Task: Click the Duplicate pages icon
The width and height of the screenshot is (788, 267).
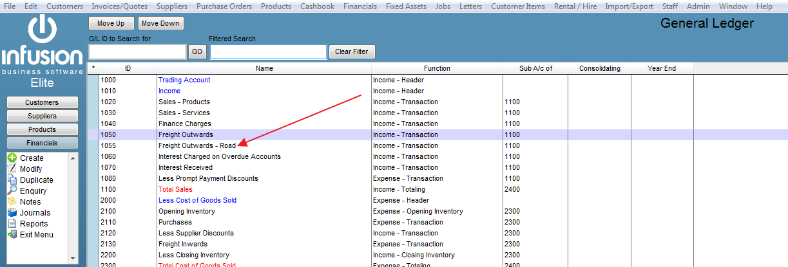Action: point(12,180)
